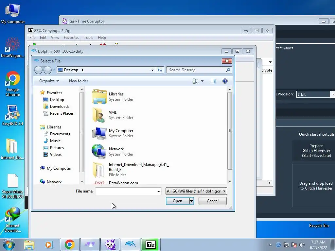The height and width of the screenshot is (251, 335).
Task: Select the Network system folder icon
Action: 99,151
